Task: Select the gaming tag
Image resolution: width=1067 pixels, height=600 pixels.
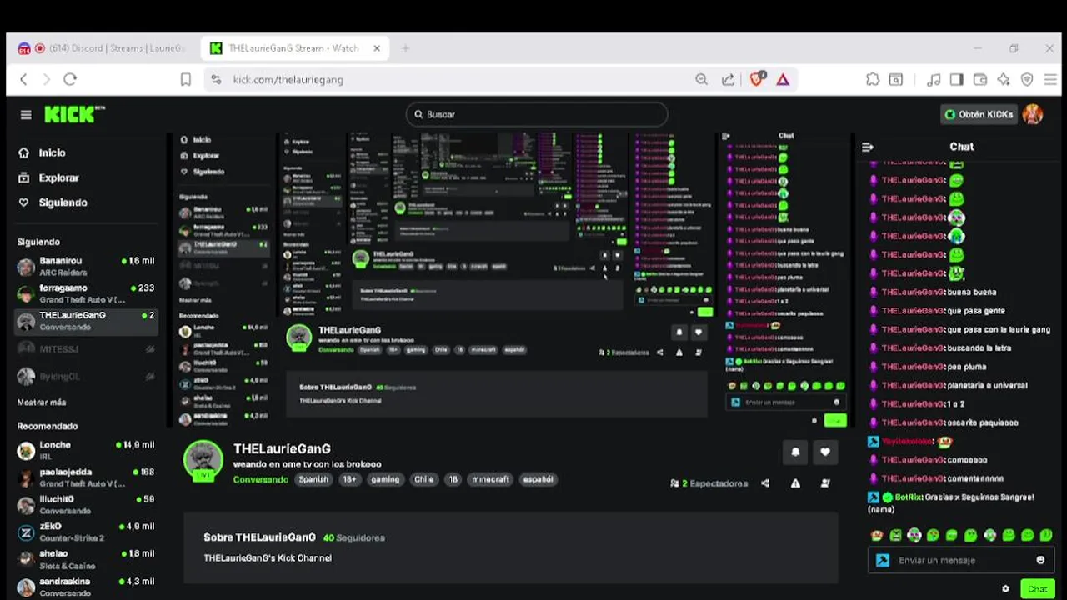Action: click(385, 479)
